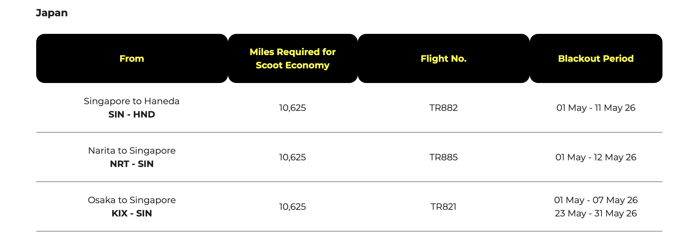
Task: Click blackout period 01 May - 11 May 26
Action: [596, 108]
